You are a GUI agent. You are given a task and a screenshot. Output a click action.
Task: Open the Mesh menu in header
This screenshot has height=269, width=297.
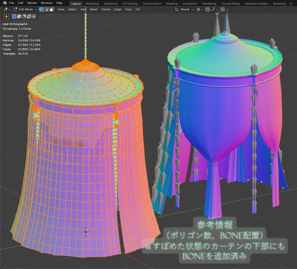pos(94,9)
